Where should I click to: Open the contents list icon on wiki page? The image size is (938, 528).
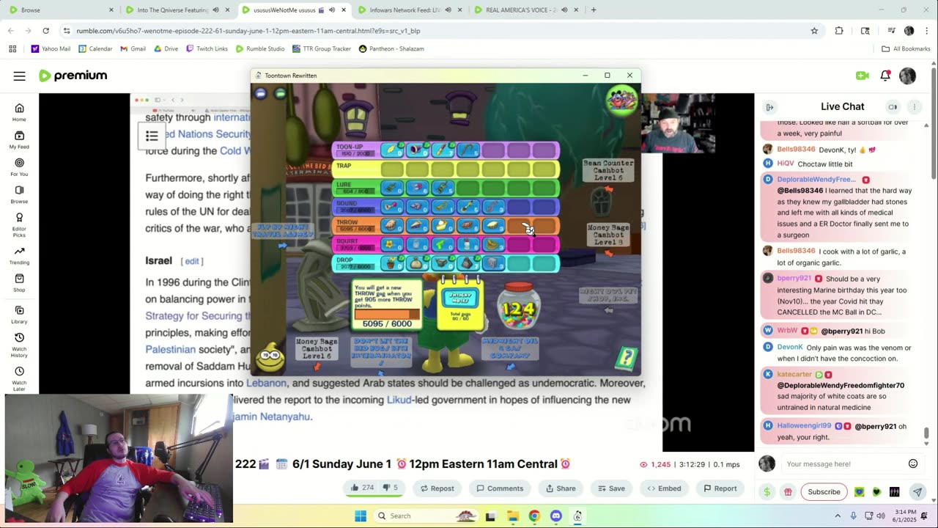(152, 136)
